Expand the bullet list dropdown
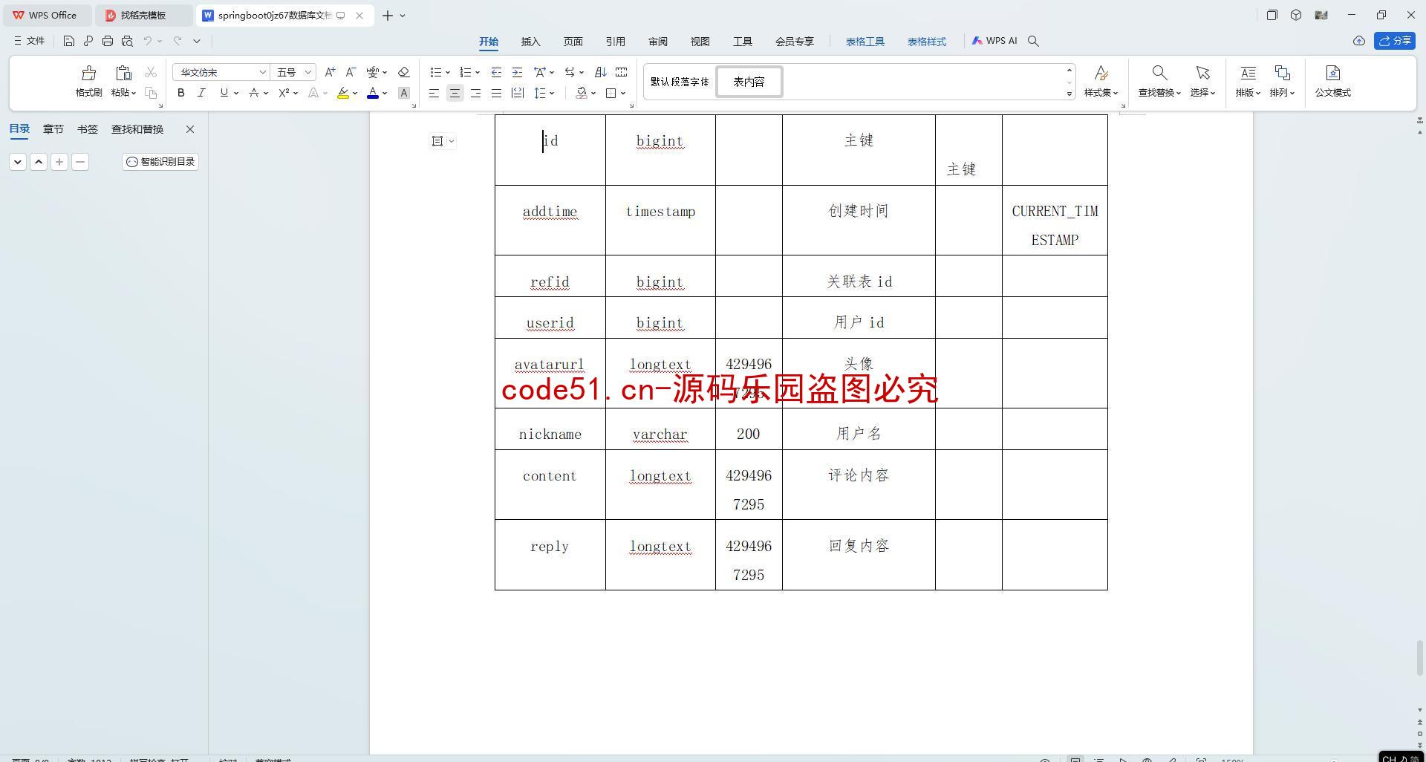 448,72
